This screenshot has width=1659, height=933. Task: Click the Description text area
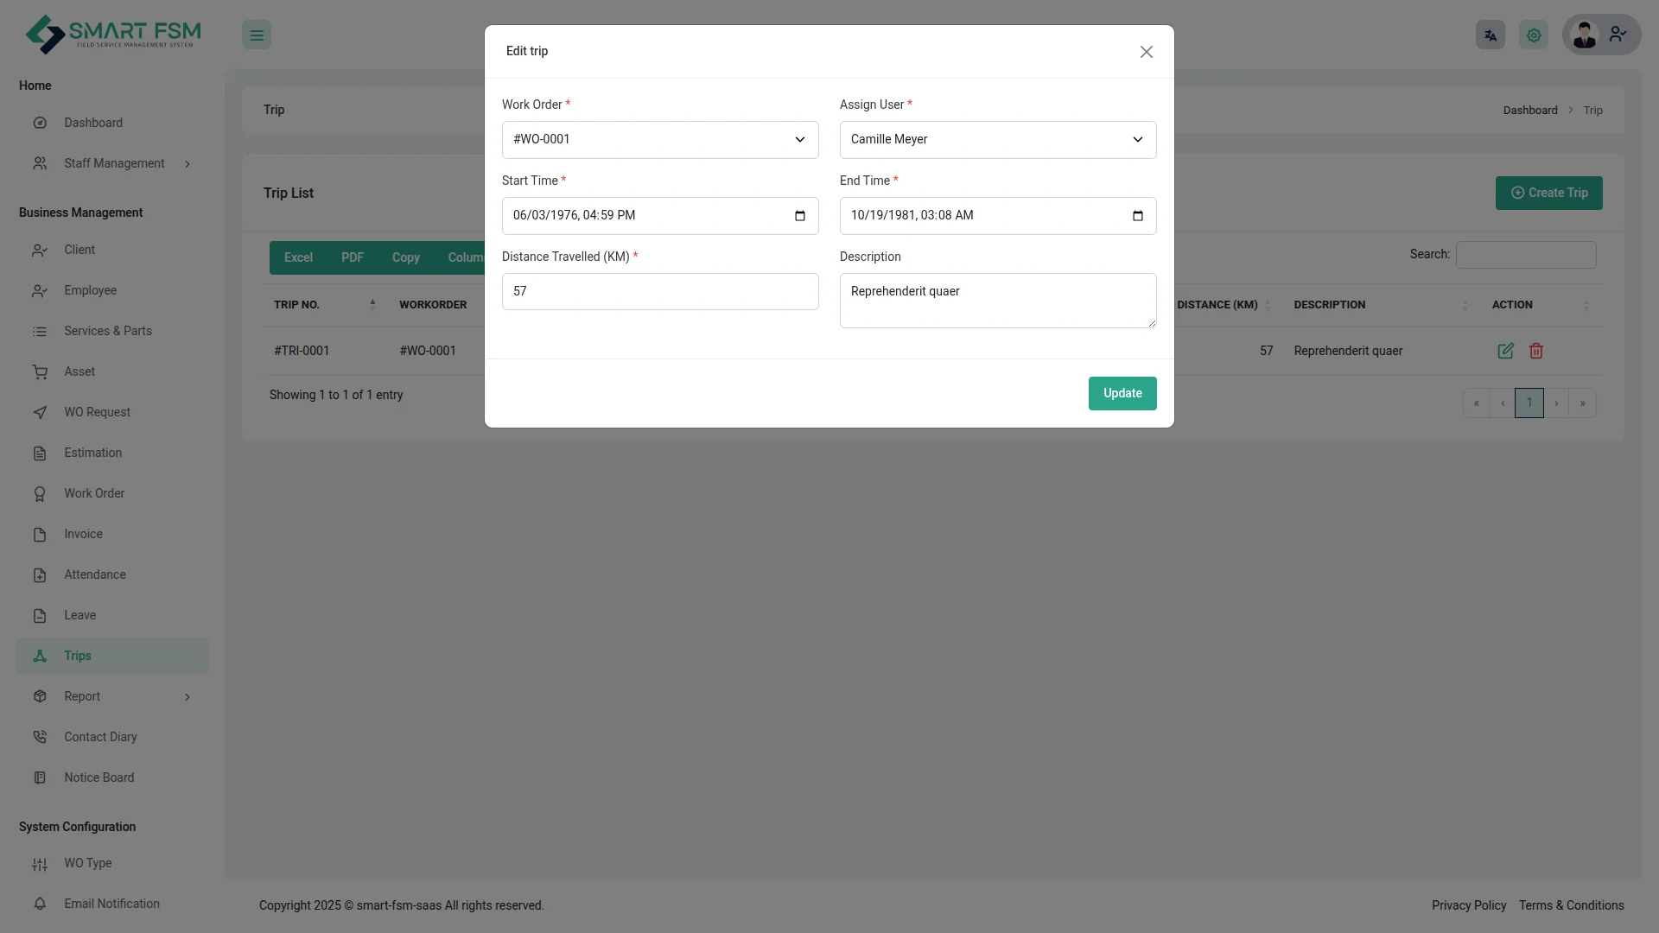tap(997, 301)
